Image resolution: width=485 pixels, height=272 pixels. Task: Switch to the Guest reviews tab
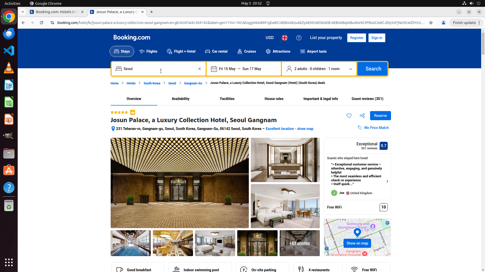(x=367, y=99)
